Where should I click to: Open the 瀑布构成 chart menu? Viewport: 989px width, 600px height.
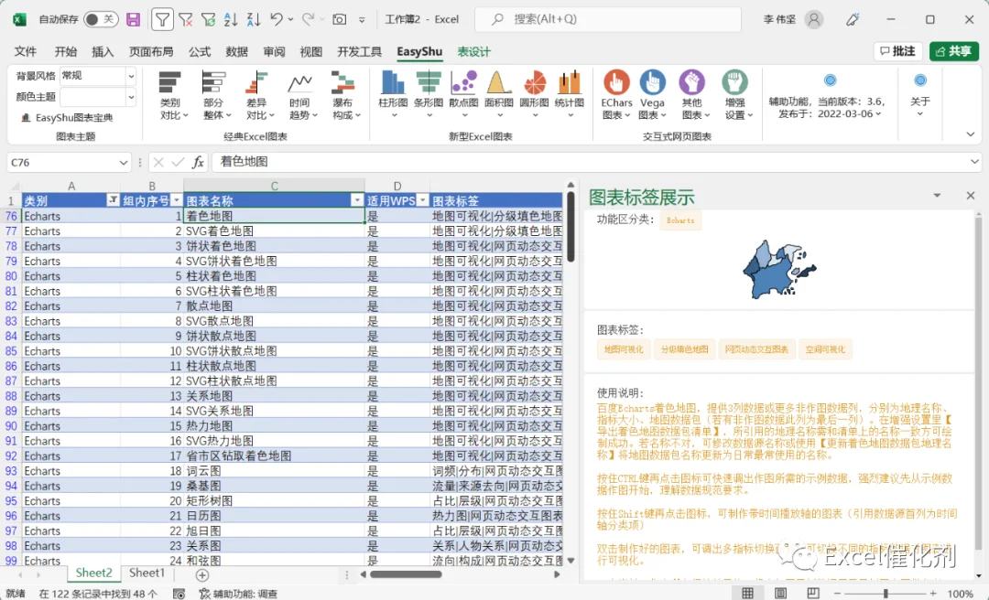tap(343, 95)
